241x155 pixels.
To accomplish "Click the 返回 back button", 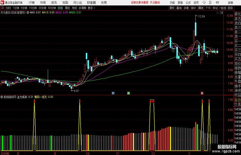I will (230, 8).
